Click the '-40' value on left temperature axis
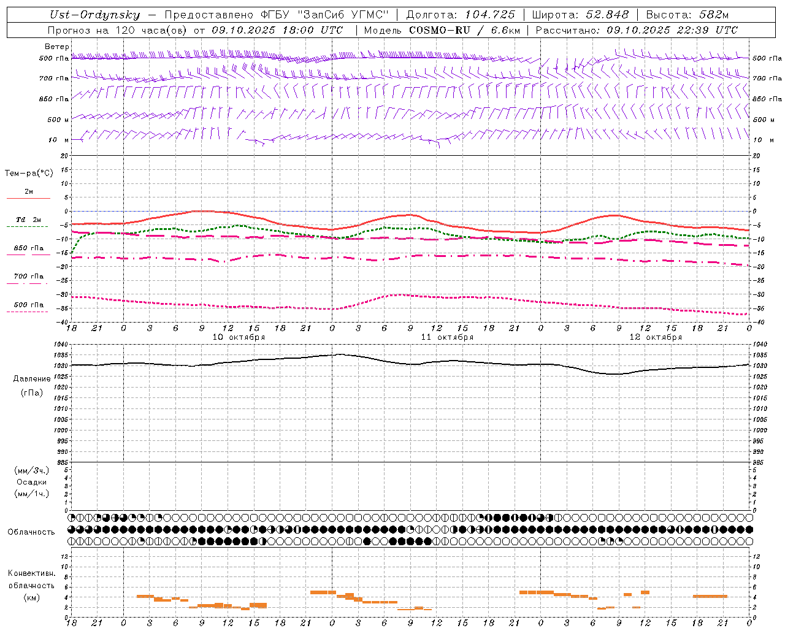 point(63,322)
